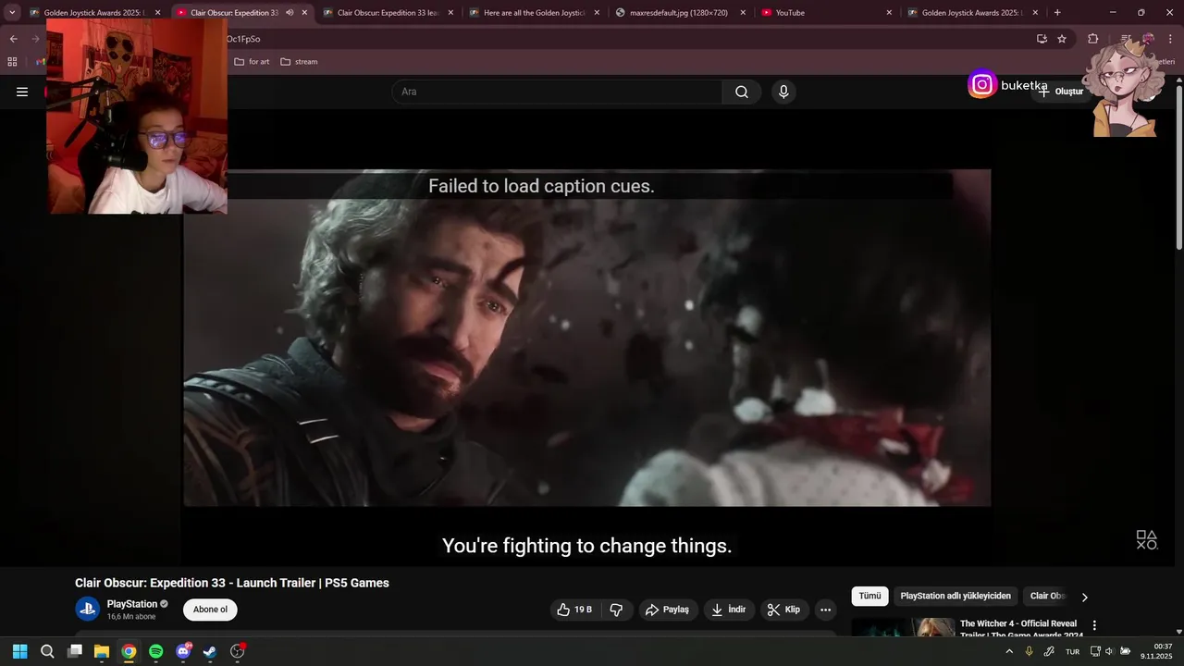Open OBS Studio from the taskbar
The width and height of the screenshot is (1184, 666).
[238, 651]
